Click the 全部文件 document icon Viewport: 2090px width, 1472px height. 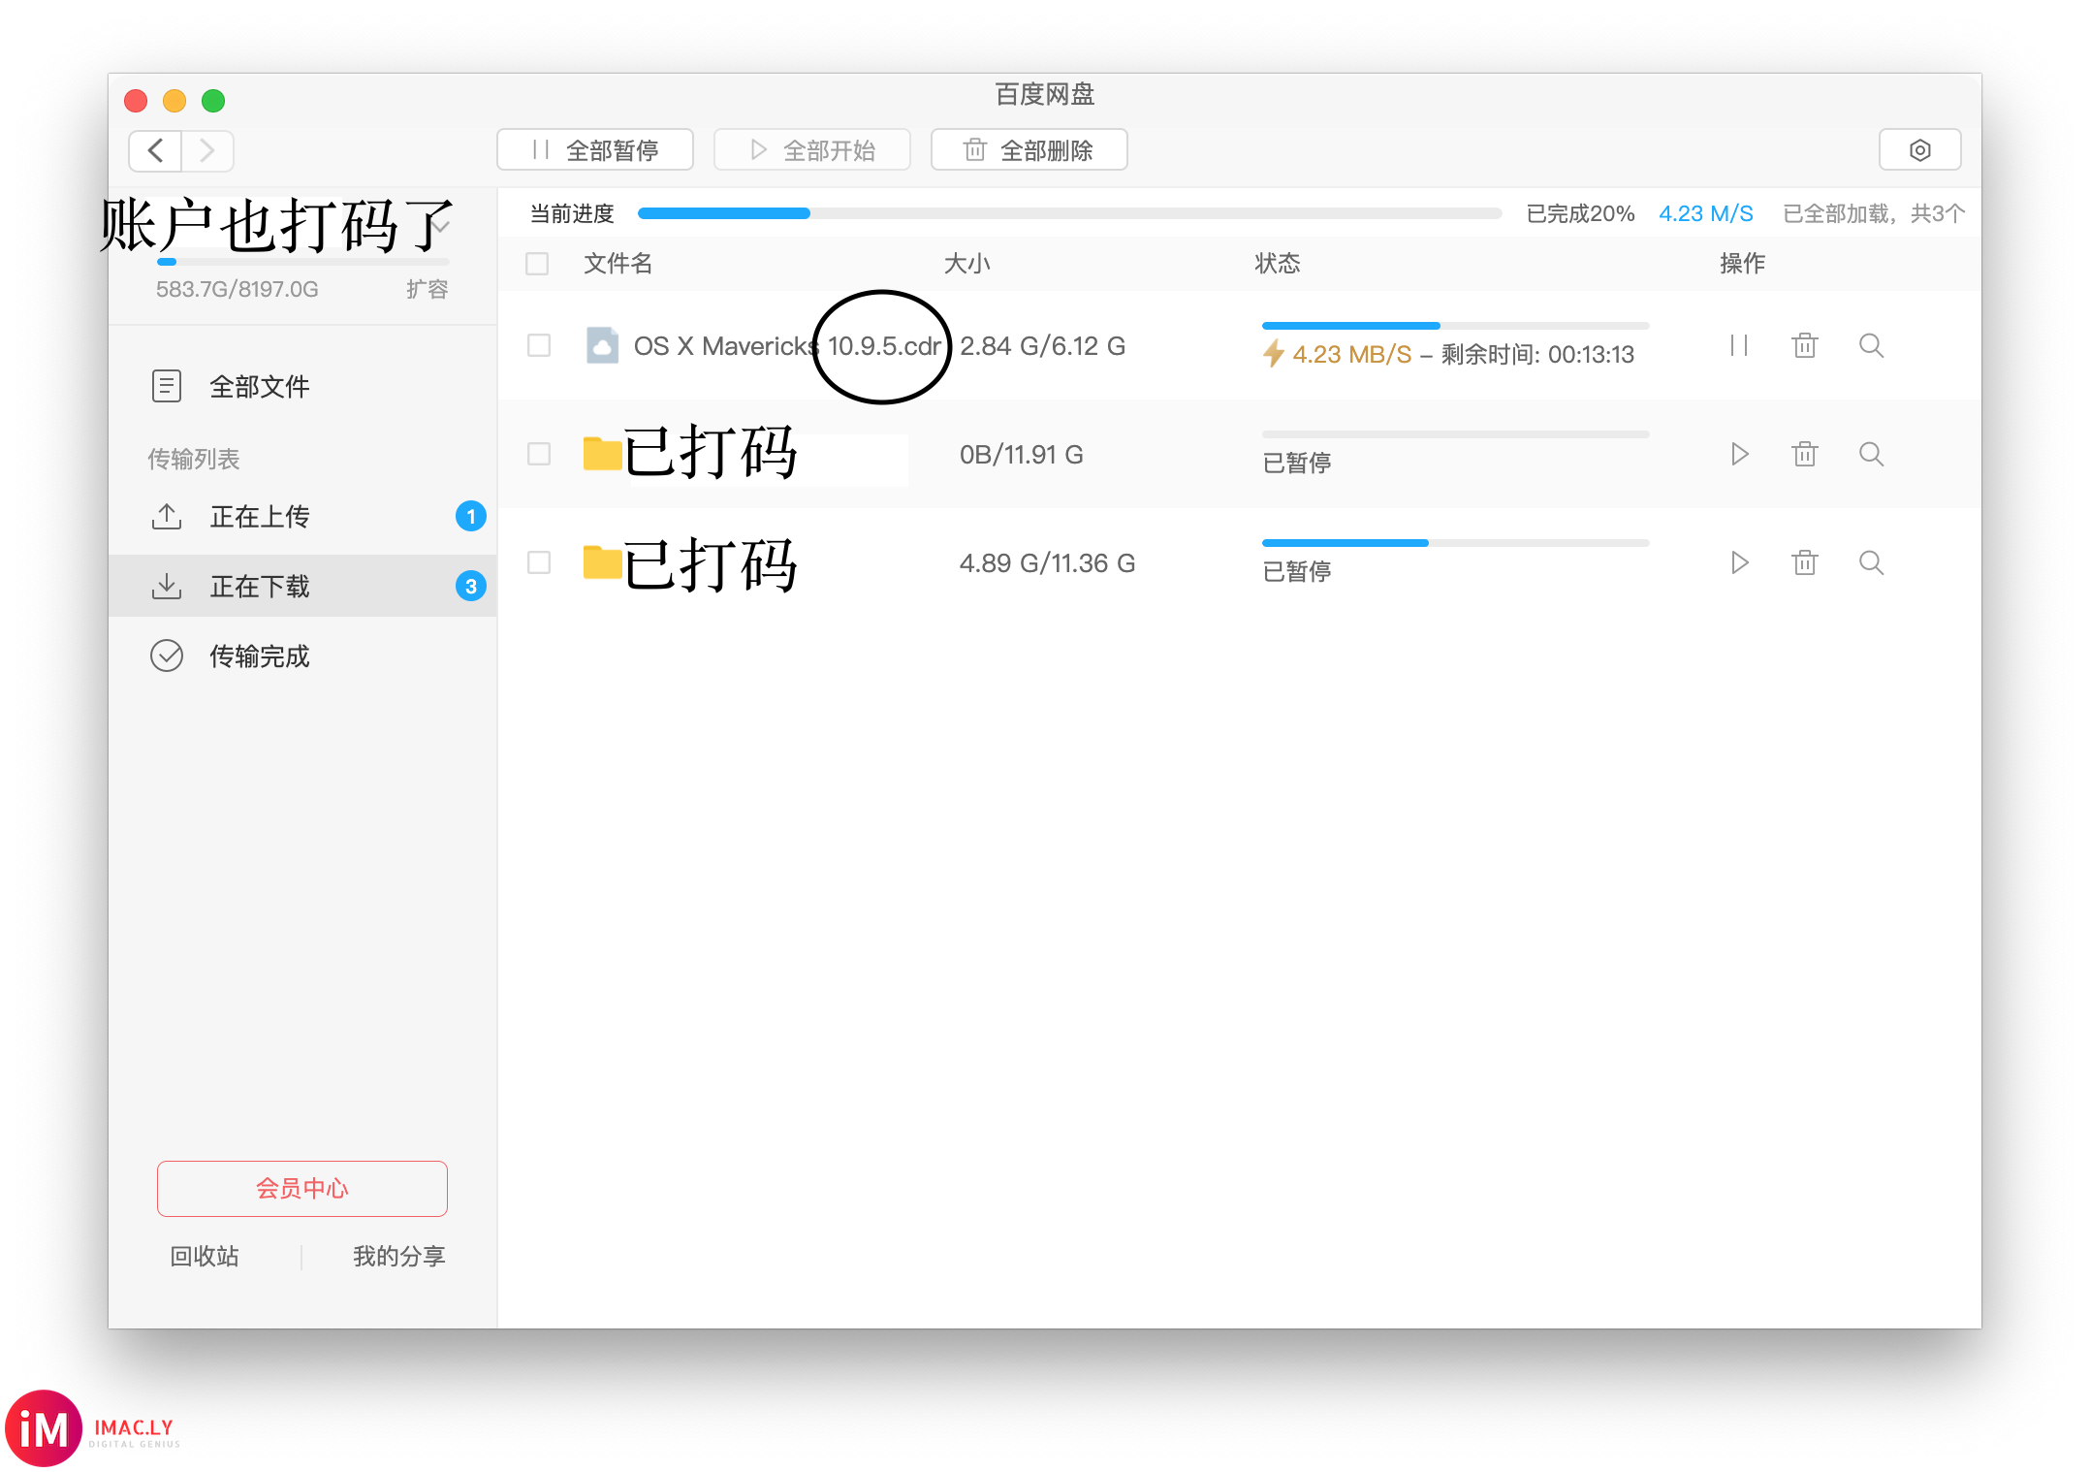tap(167, 386)
